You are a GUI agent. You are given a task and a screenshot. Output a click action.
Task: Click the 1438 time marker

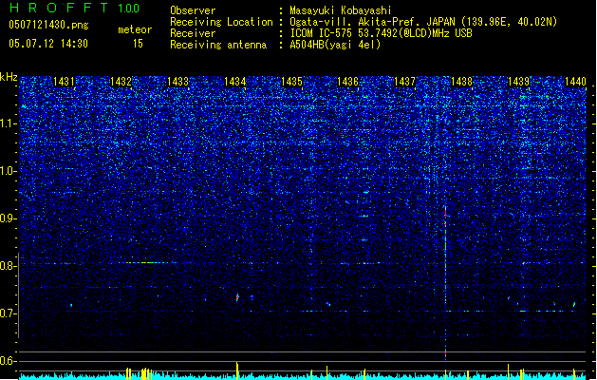[x=462, y=81]
